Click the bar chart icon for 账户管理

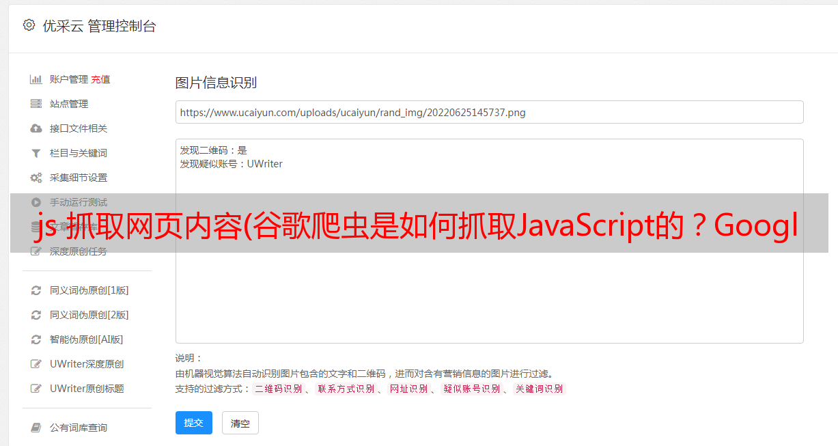(x=36, y=79)
